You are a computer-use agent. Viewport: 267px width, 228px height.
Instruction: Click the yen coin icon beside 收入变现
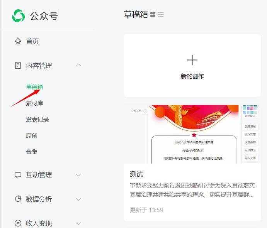pyautogui.click(x=18, y=223)
